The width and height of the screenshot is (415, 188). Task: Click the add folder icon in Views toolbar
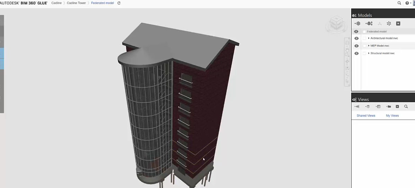pos(389,107)
